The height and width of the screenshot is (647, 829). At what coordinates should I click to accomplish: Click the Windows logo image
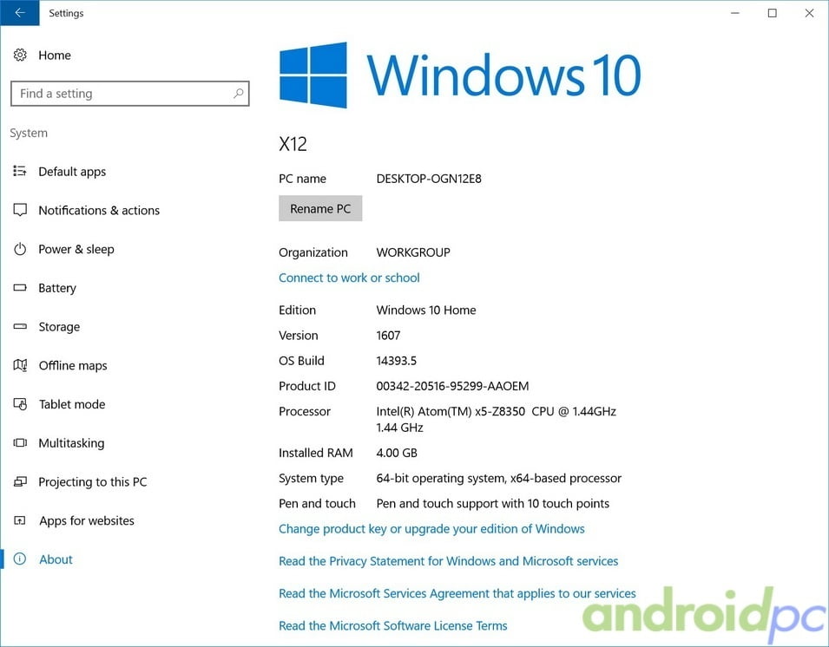click(313, 75)
